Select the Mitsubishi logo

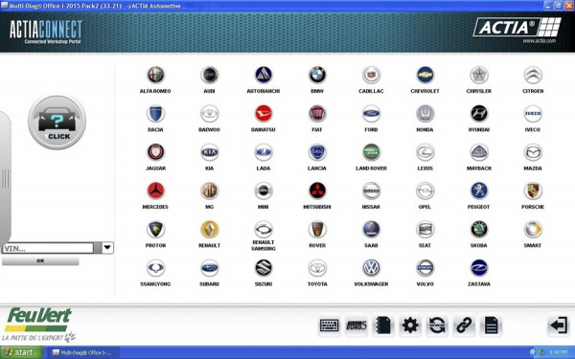click(317, 191)
